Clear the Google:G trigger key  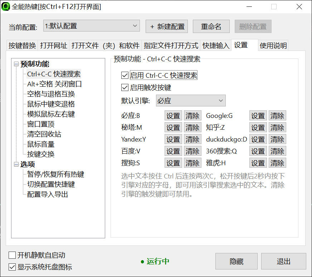tap(277, 116)
